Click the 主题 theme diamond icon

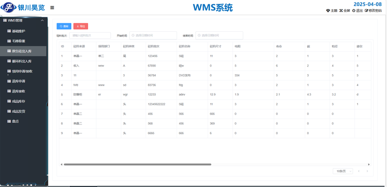(x=328, y=11)
